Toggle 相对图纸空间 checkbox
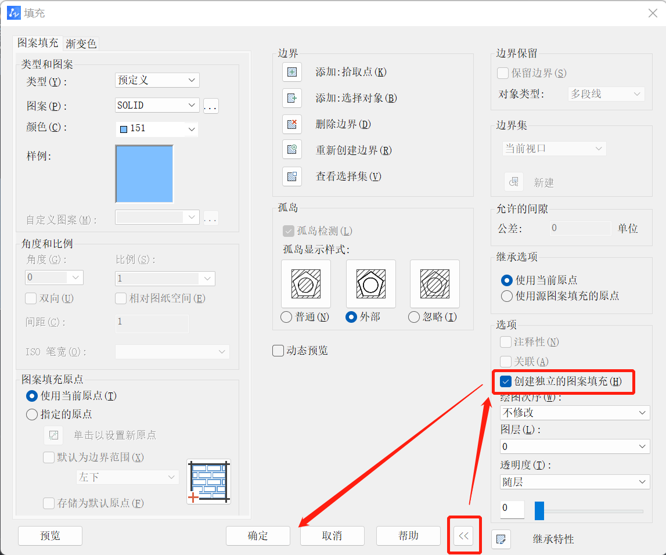 tap(121, 298)
